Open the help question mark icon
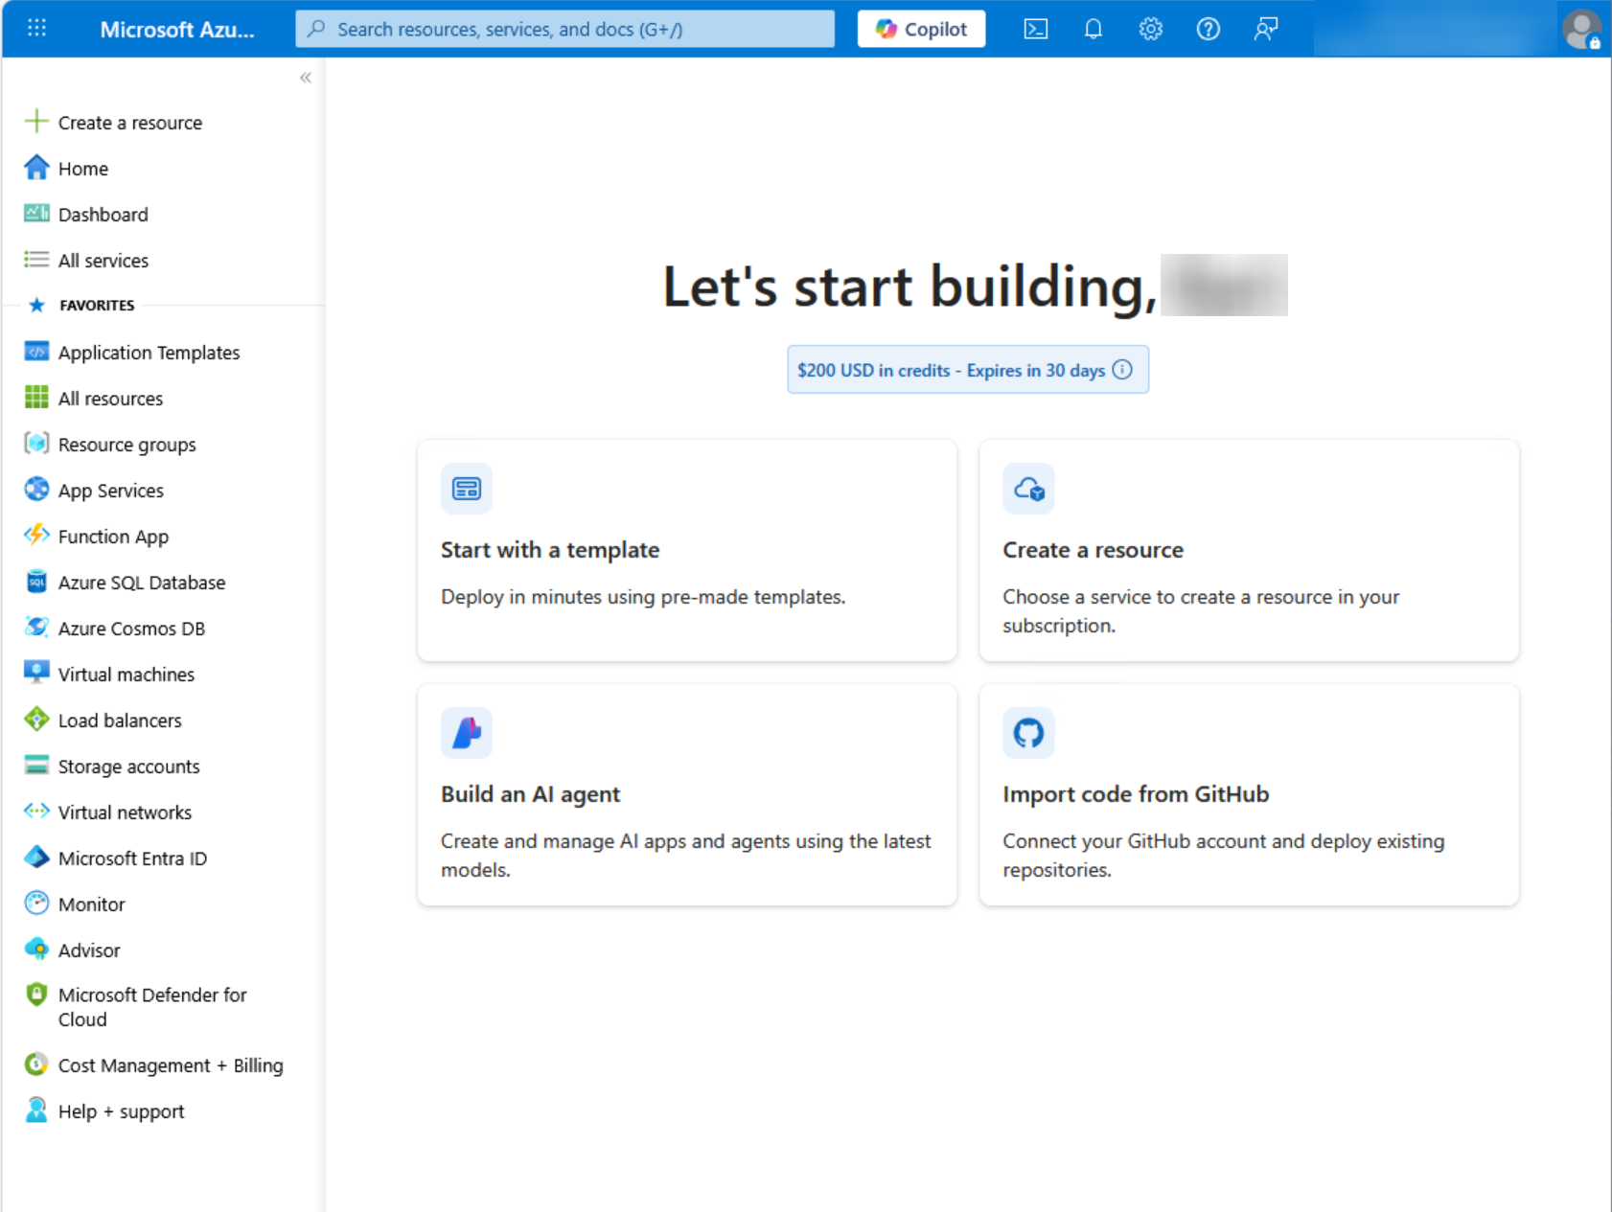Screen dimensions: 1612x1212 click(x=1208, y=29)
